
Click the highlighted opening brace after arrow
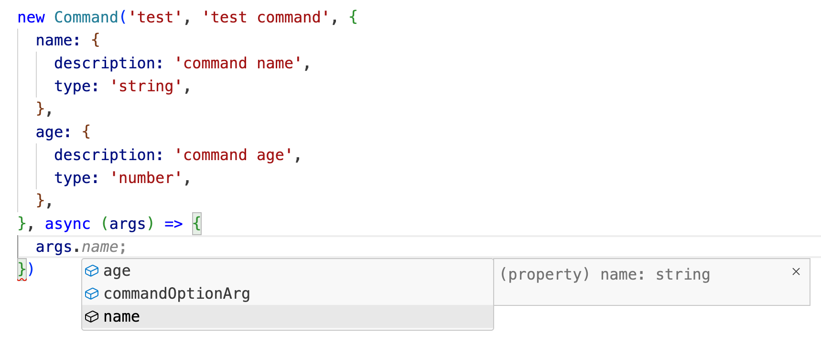pyautogui.click(x=197, y=224)
